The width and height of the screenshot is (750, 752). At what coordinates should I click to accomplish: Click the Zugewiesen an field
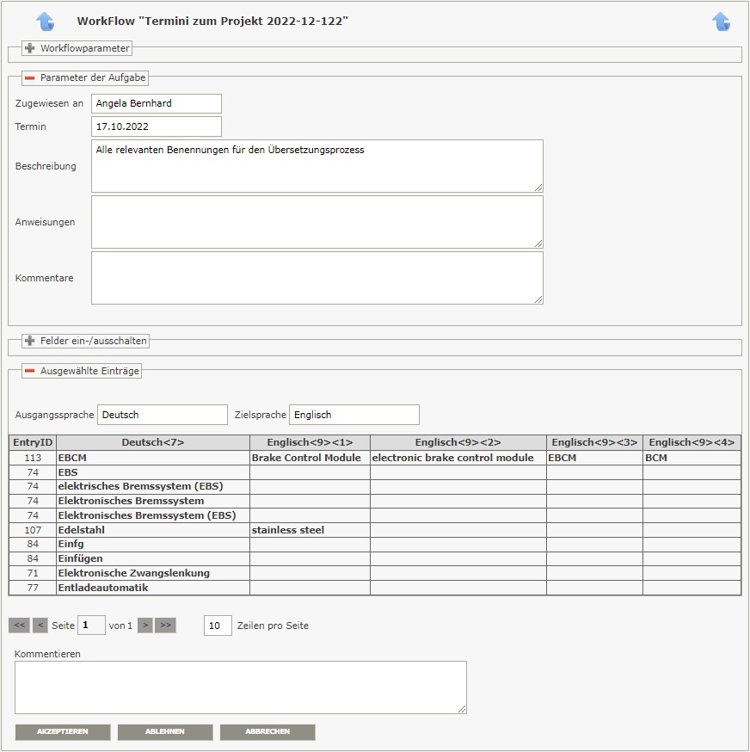click(156, 103)
